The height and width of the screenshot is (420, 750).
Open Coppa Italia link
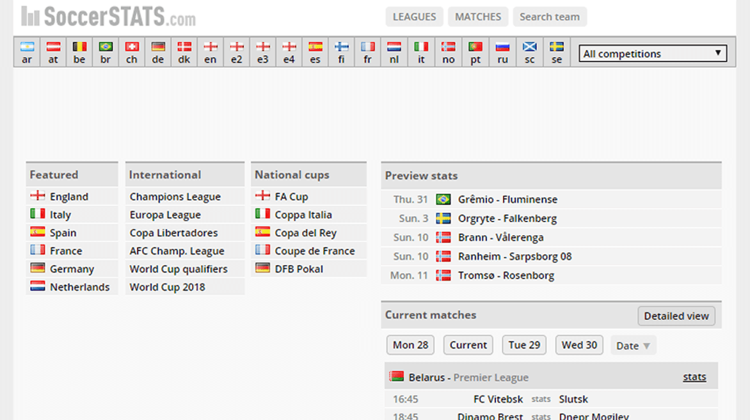click(x=303, y=214)
